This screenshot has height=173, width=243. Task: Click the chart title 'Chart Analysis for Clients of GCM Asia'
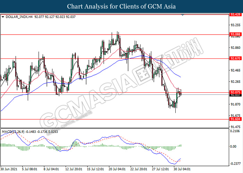pyautogui.click(x=121, y=6)
